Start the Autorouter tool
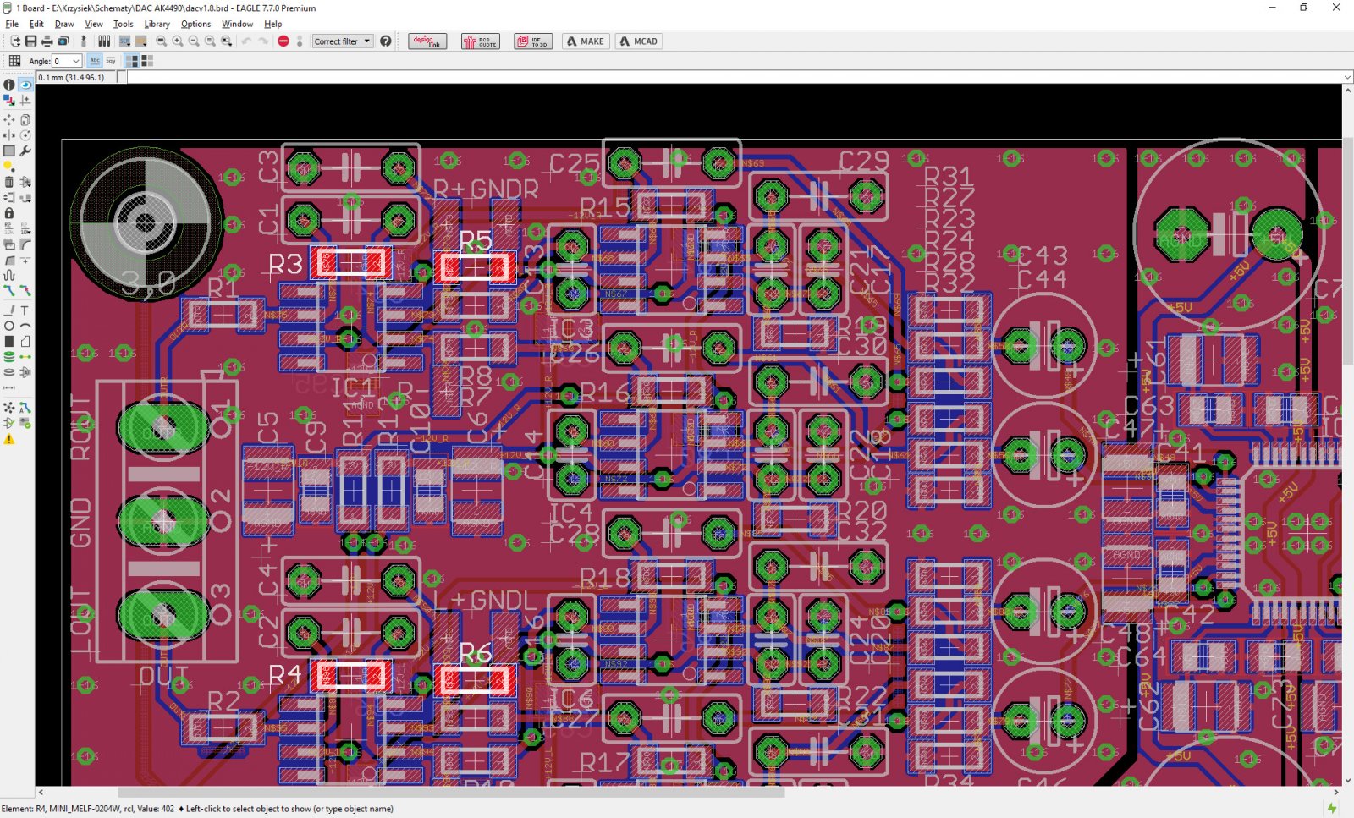This screenshot has width=1354, height=818. [25, 408]
